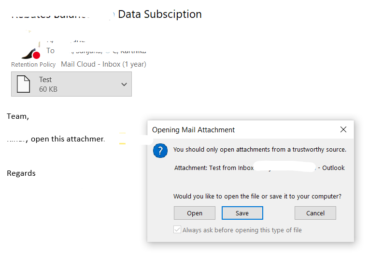This screenshot has width=369, height=268.
Task: Close the Opening Mail Attachment dialog
Action: (343, 129)
